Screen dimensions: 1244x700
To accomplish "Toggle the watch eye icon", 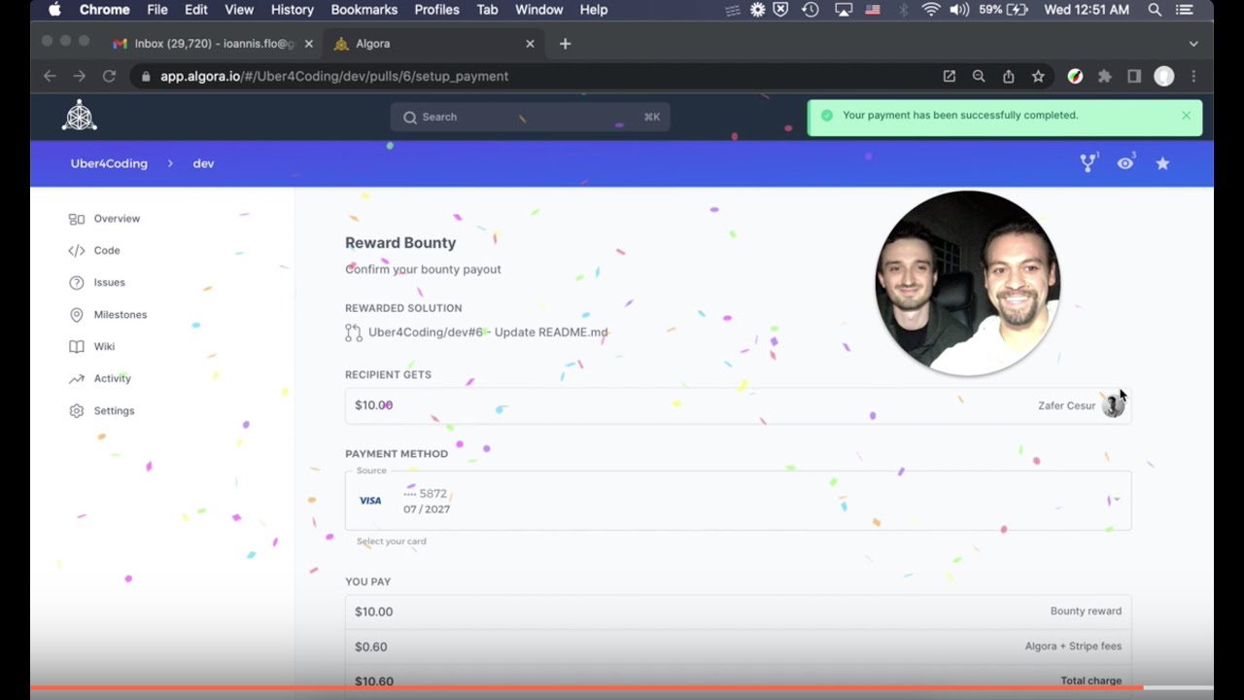I will pyautogui.click(x=1125, y=163).
